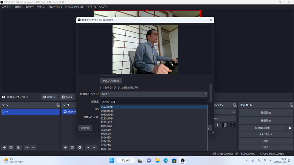Click Start Virtual Camera button
This screenshot has height=165, width=294.
coord(262,128)
